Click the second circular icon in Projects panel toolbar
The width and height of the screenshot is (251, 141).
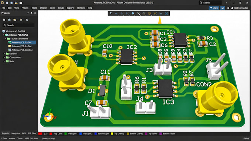(9, 20)
